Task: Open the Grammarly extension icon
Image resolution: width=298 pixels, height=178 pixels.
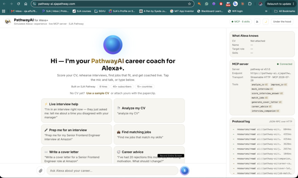Action: (x=206, y=4)
